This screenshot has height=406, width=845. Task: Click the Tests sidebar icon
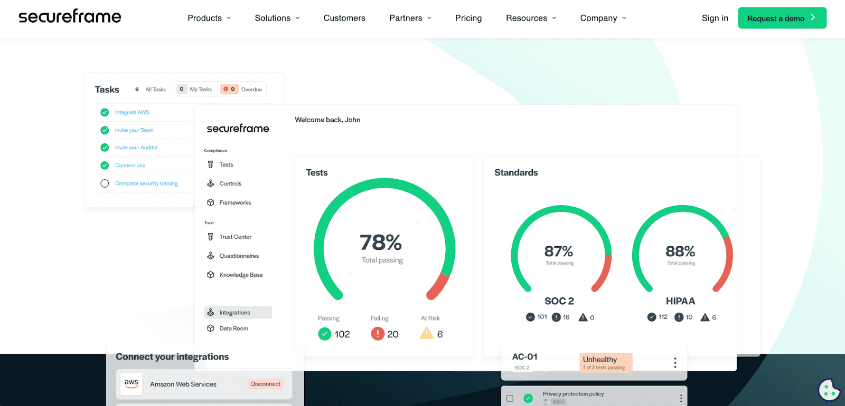pyautogui.click(x=210, y=165)
